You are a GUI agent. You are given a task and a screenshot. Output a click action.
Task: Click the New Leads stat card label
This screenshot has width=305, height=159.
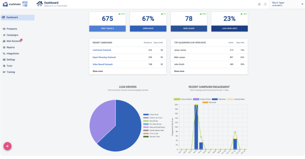click(189, 28)
